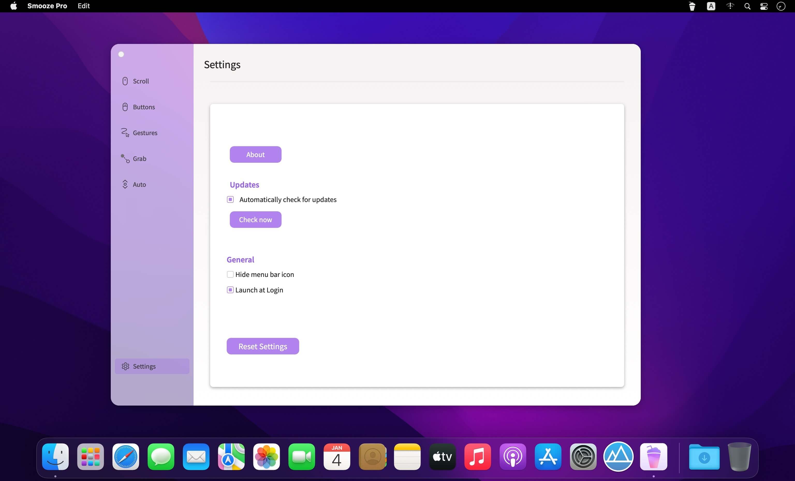Viewport: 795px width, 481px height.
Task: Click the Smooze cup icon in menu bar
Action: [x=692, y=6]
